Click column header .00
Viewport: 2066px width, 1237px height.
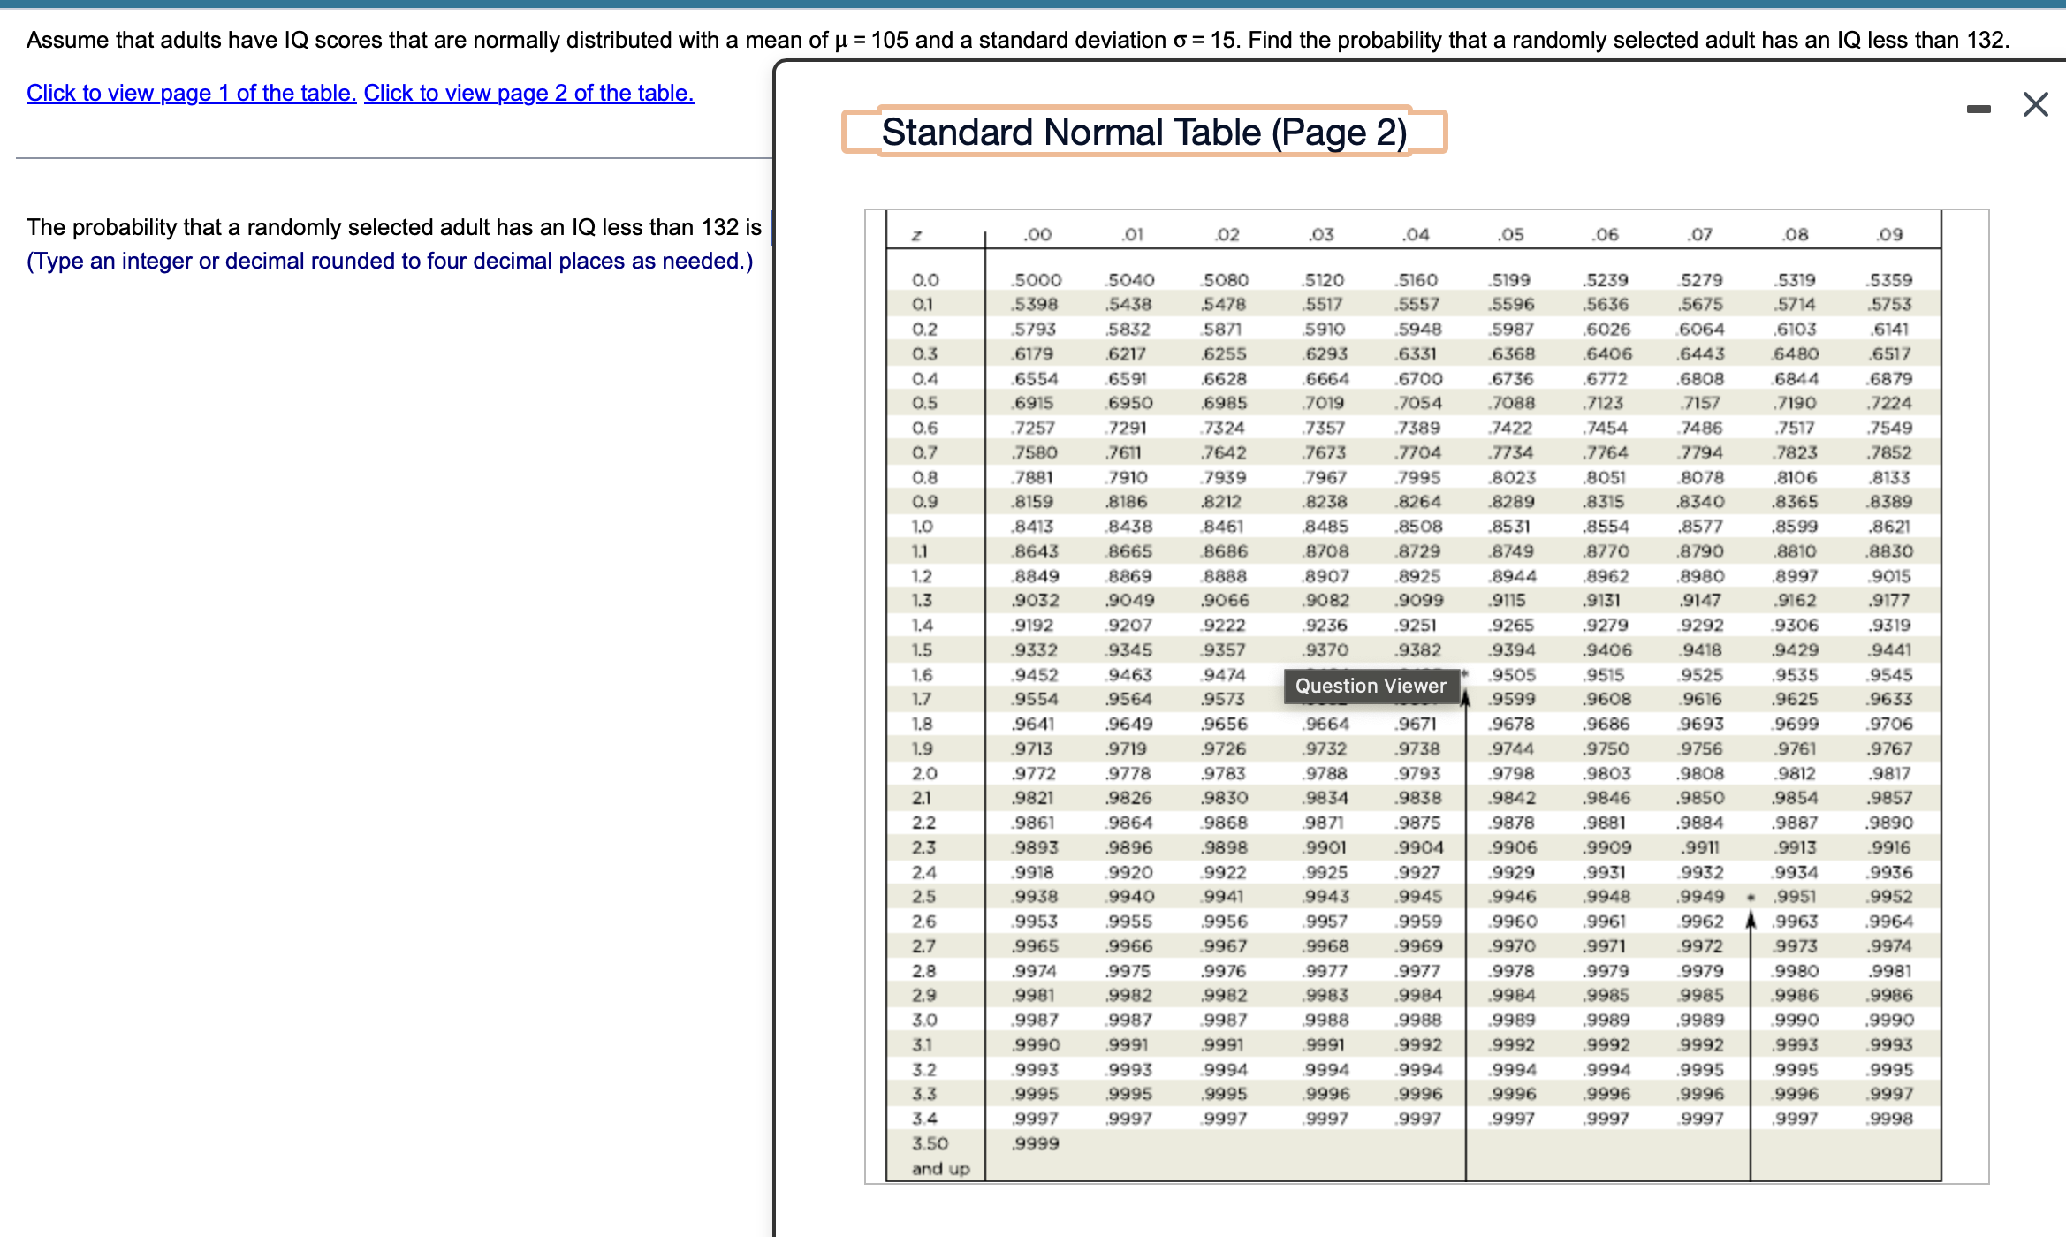[x=1037, y=234]
